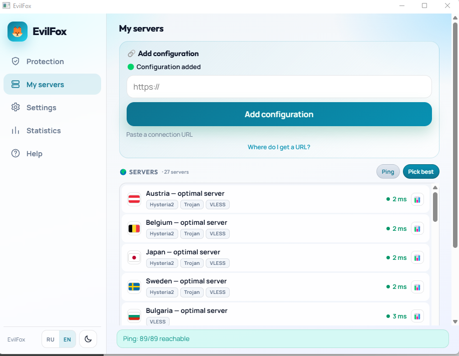Click Trojan tag on Sweden server
459x356 pixels.
pos(192,292)
